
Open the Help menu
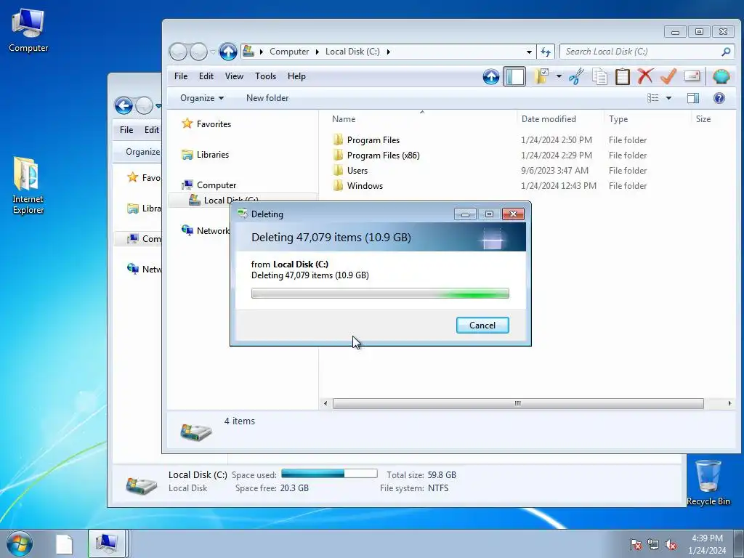296,76
